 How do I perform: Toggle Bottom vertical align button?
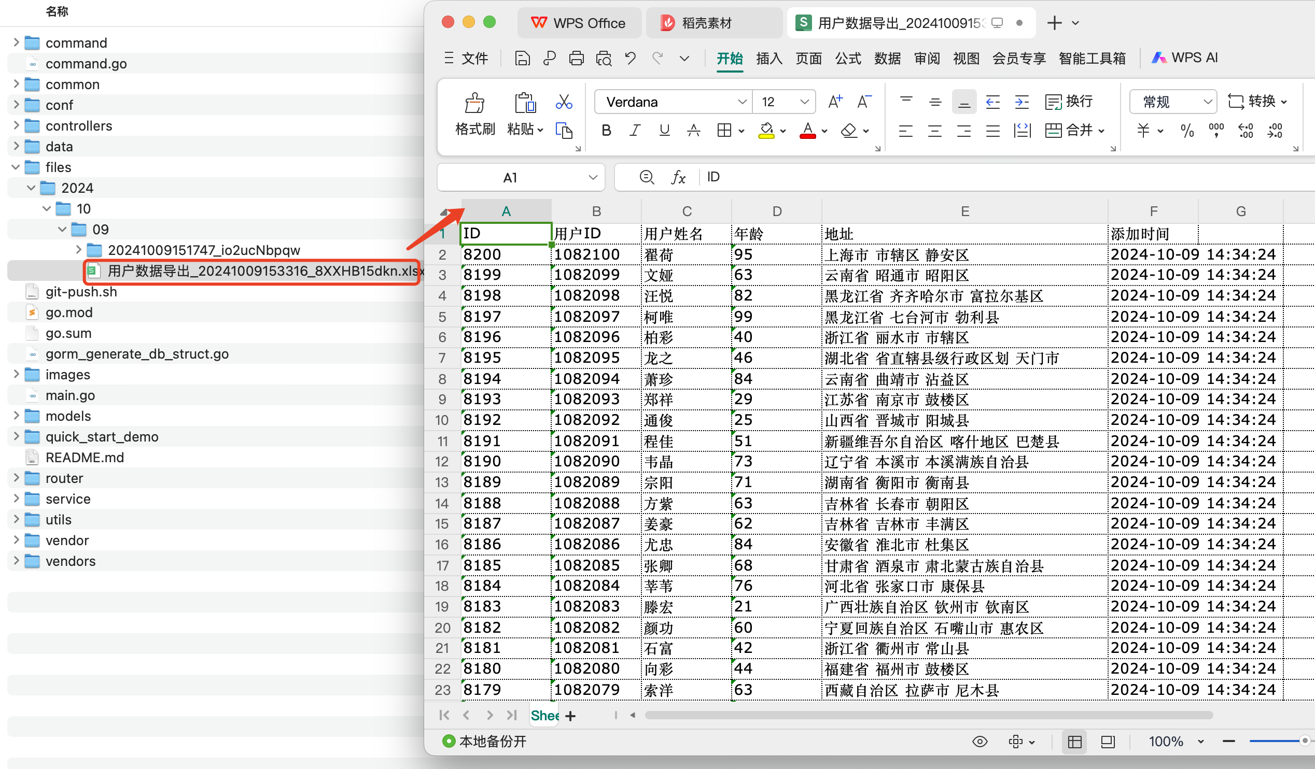click(964, 102)
